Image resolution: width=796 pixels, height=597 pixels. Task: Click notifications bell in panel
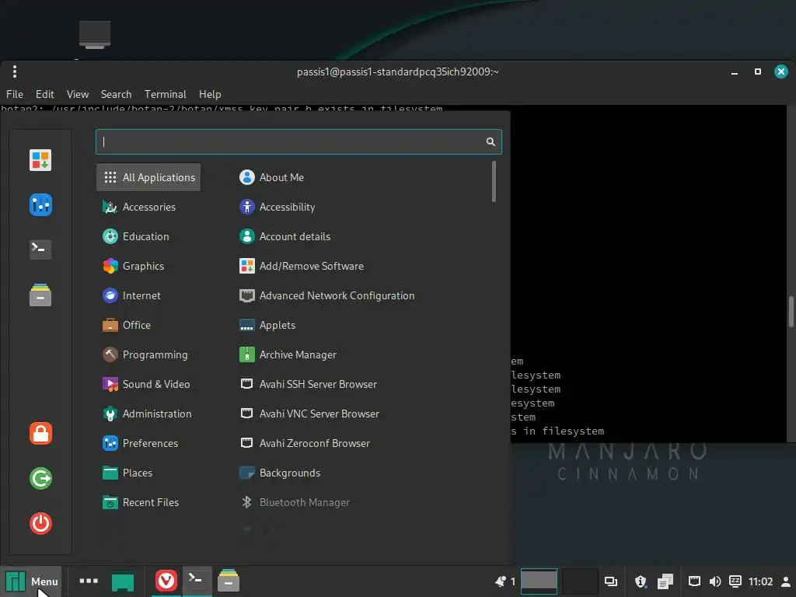pos(501,581)
